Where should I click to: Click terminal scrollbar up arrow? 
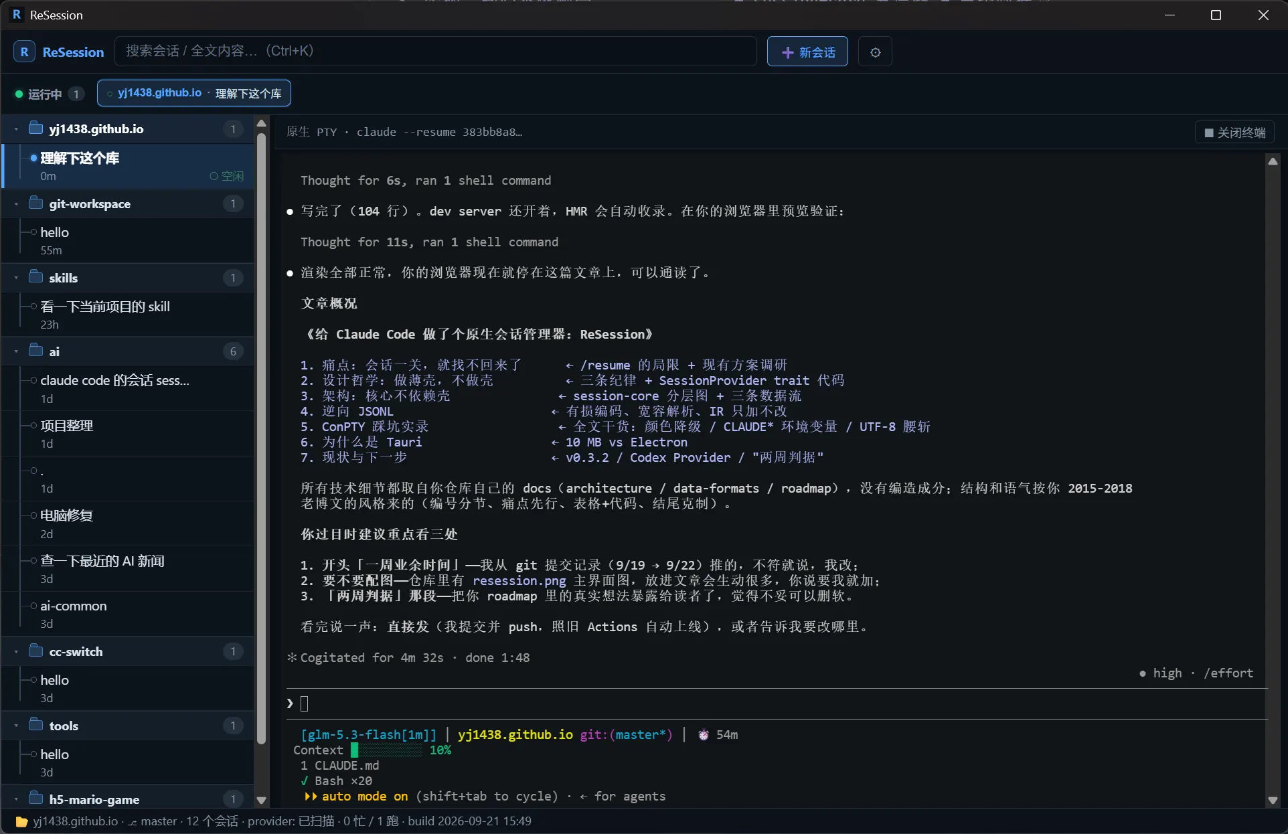[1273, 161]
